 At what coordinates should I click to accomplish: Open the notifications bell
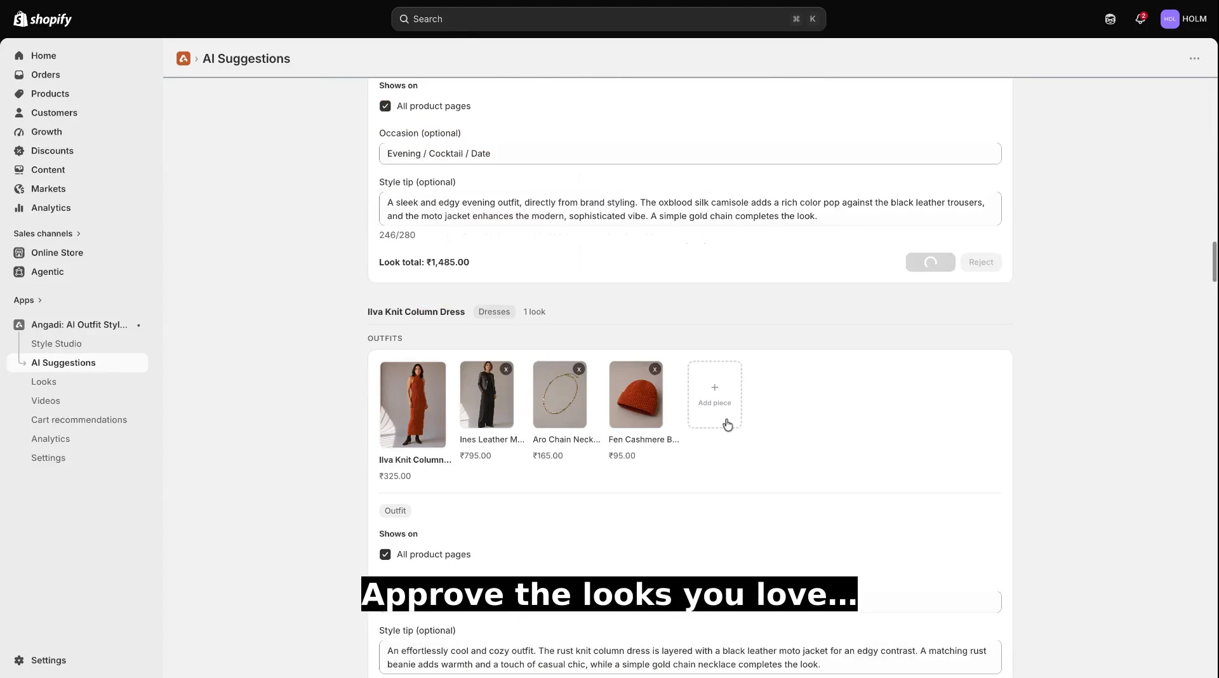tap(1140, 19)
